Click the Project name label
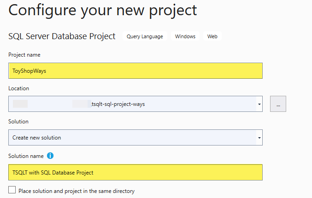The width and height of the screenshot is (312, 198). (x=24, y=55)
